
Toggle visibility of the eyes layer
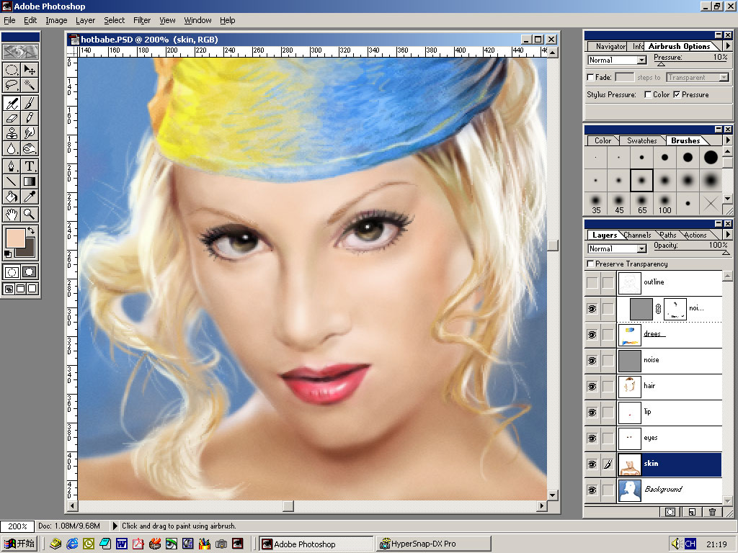[592, 439]
